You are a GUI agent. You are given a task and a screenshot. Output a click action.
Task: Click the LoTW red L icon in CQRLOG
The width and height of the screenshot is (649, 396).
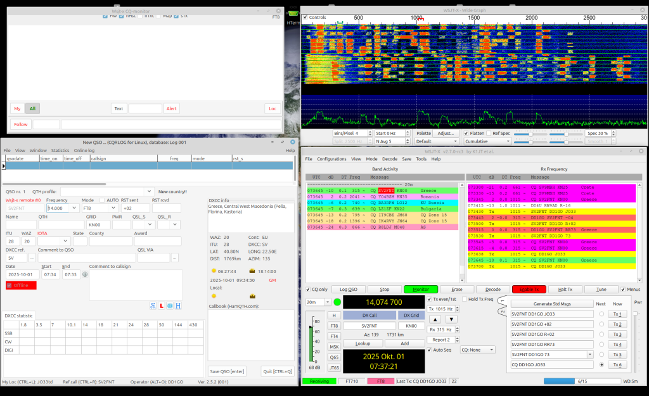point(161,305)
